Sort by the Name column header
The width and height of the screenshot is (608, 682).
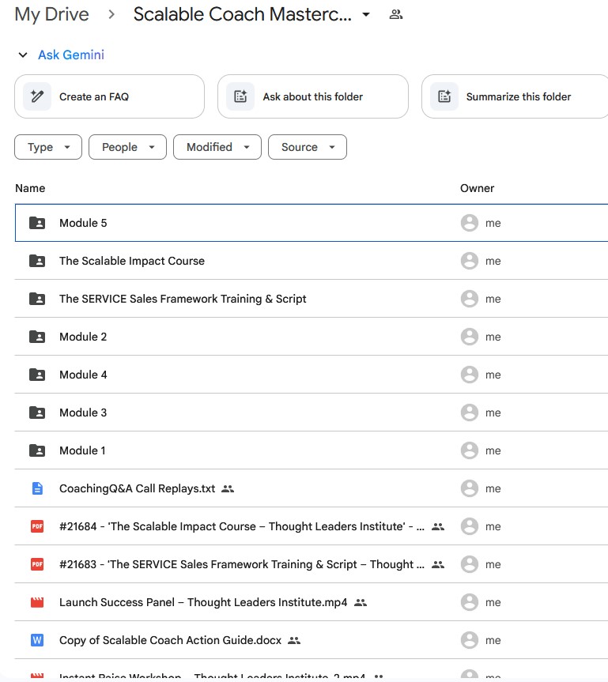pos(30,188)
